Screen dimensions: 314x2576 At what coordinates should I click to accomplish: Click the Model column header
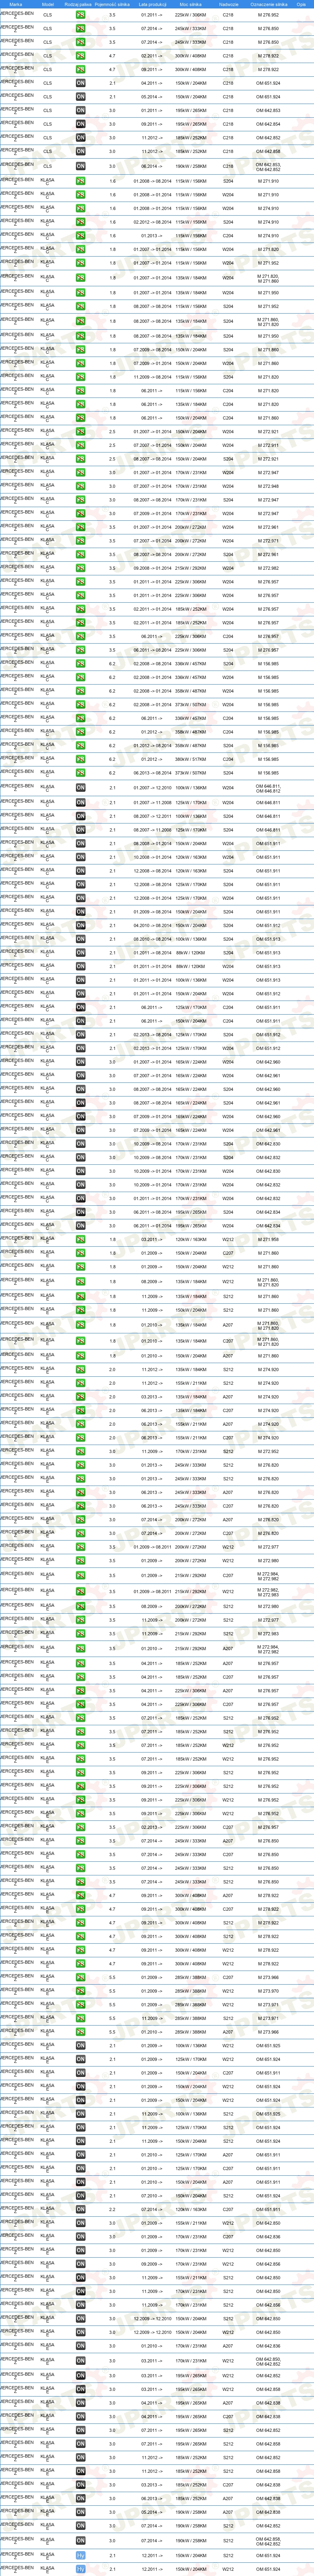pyautogui.click(x=48, y=4)
